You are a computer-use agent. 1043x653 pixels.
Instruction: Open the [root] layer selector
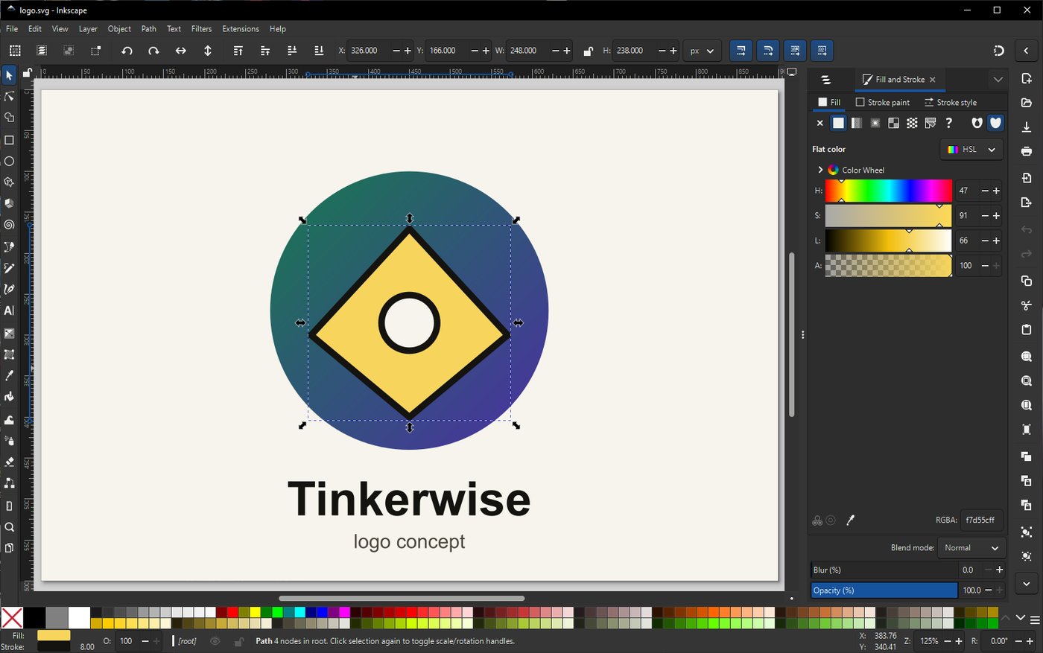(x=187, y=641)
